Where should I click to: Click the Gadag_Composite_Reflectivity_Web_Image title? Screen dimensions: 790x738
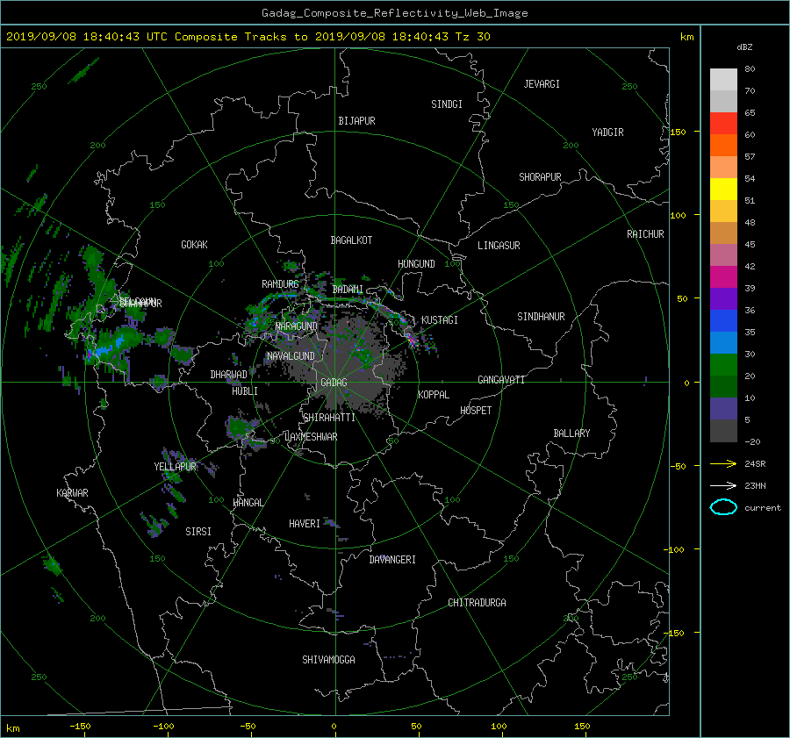point(394,13)
